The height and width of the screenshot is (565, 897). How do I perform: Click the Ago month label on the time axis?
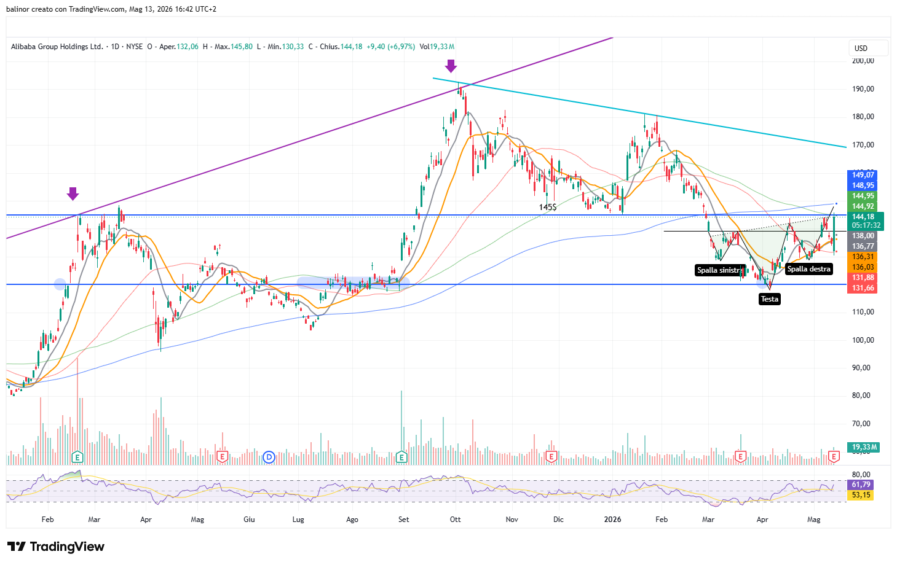[x=352, y=520]
